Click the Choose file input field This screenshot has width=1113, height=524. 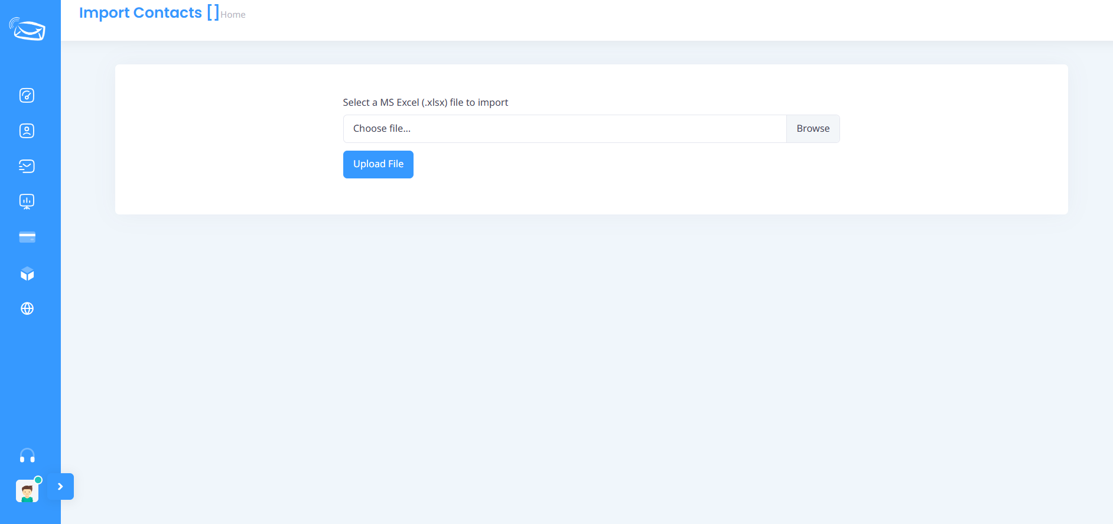click(565, 129)
